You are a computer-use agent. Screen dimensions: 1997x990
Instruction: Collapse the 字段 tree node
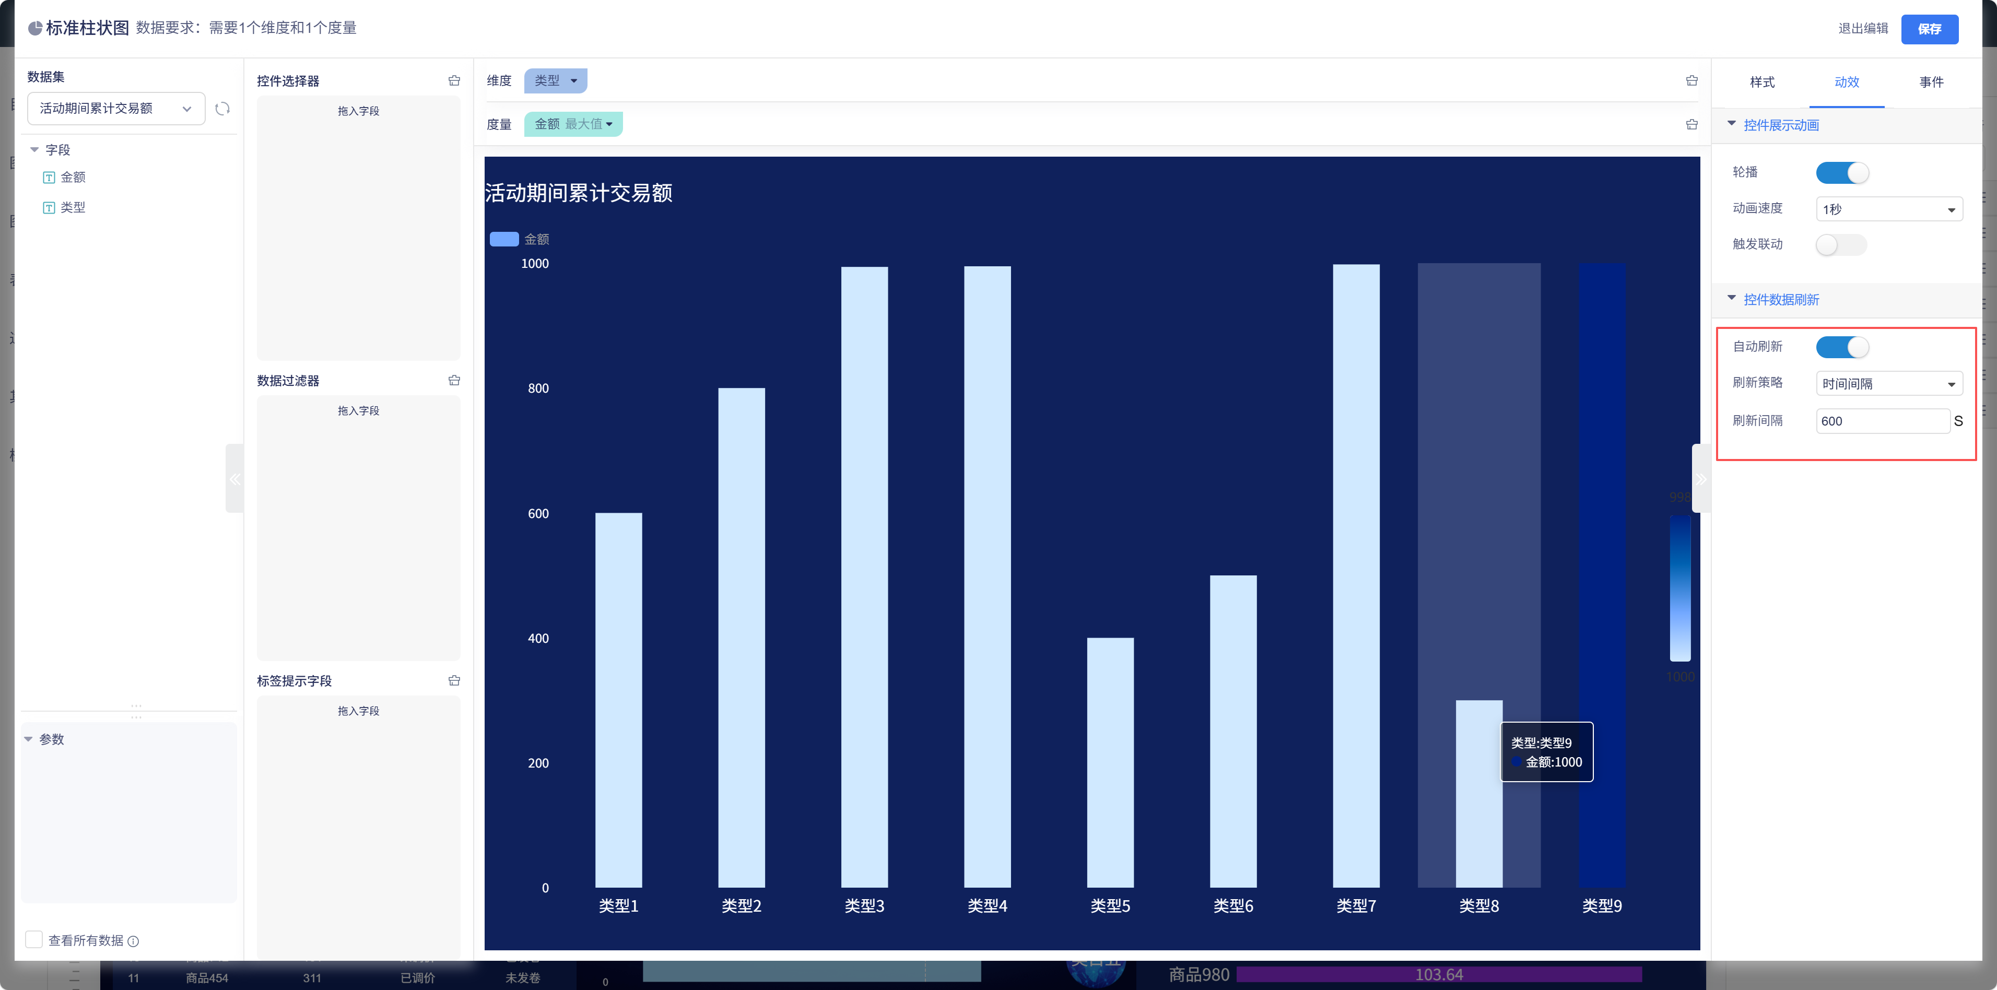click(34, 150)
